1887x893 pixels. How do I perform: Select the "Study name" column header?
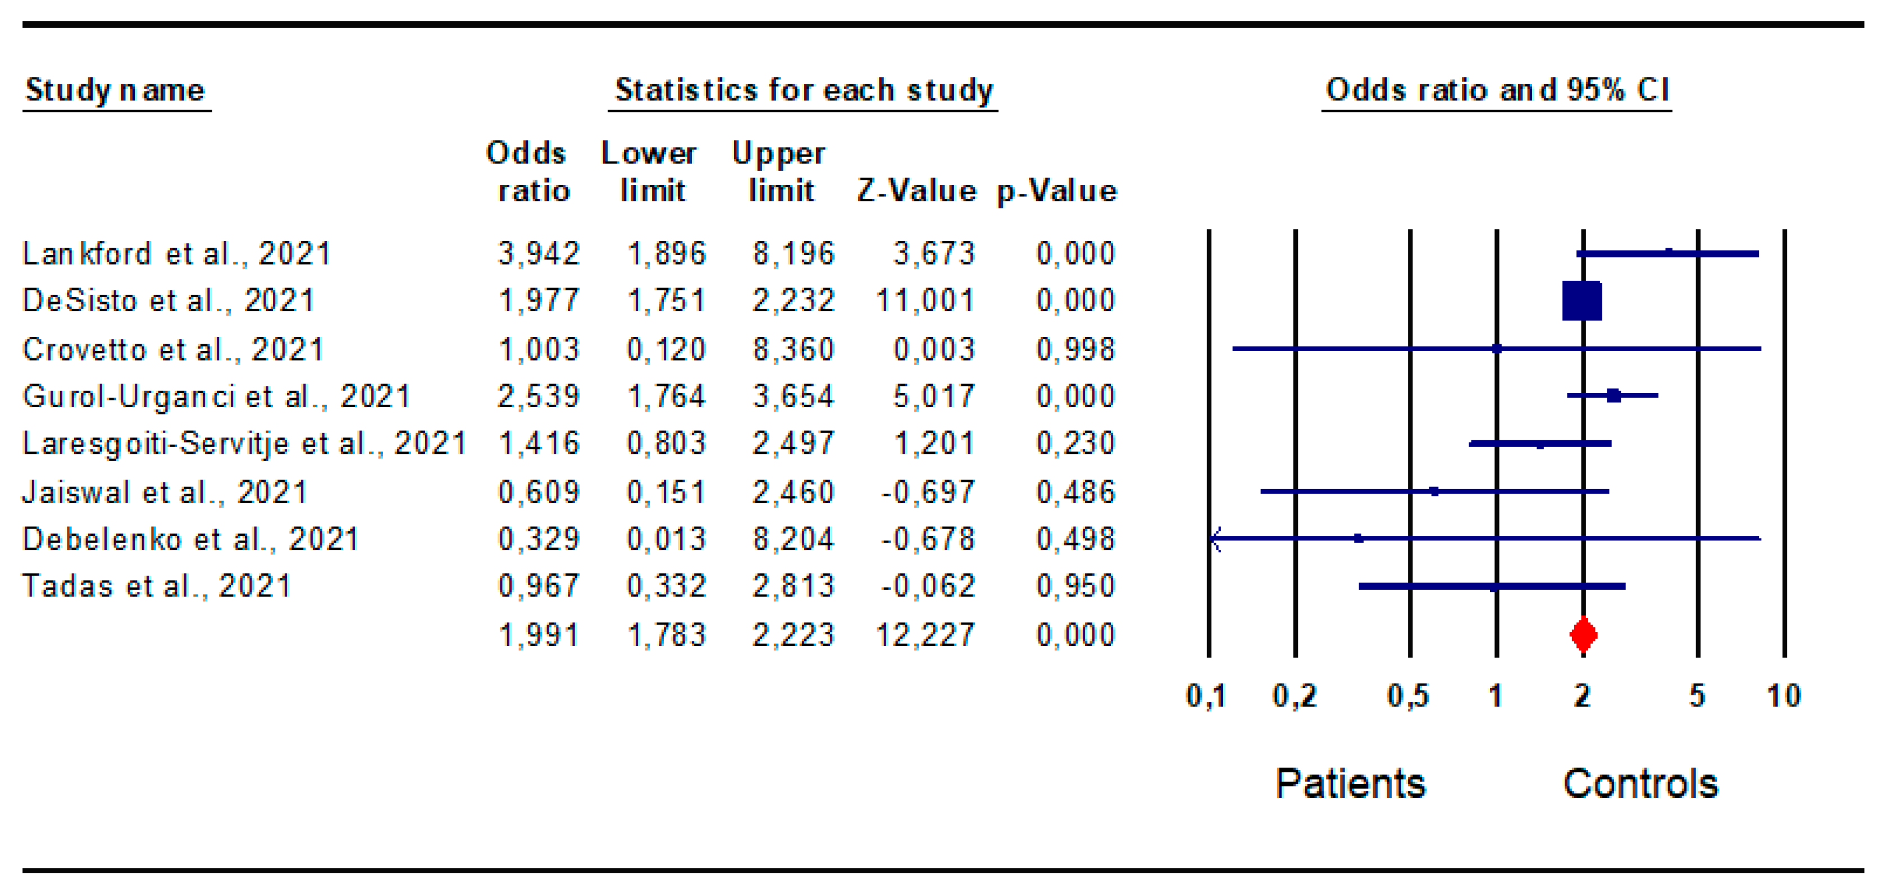coord(115,90)
